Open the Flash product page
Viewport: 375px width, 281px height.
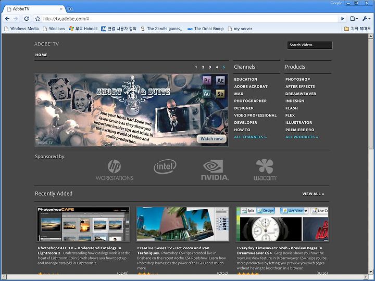(292, 108)
